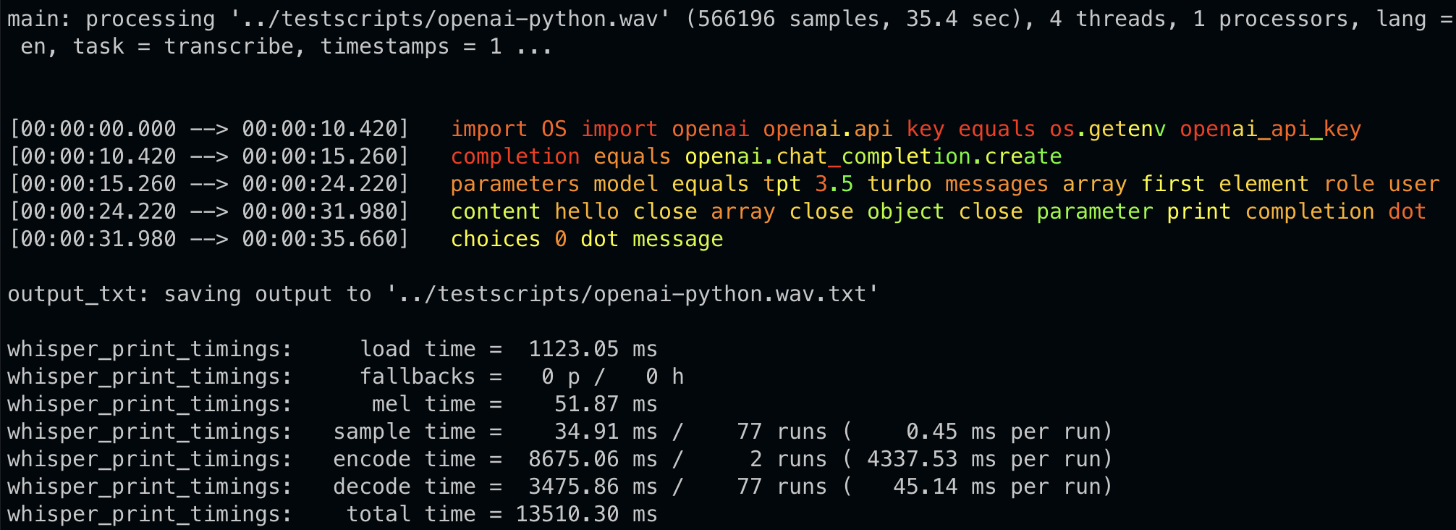Click timestamp '[00:00:24.220 --> 00:00:31.980]'
The image size is (1456, 530).
click(209, 212)
